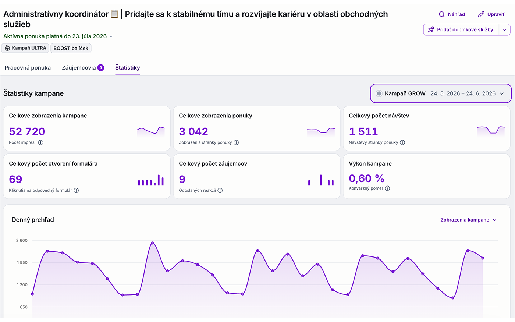
Task: Click the Štatistiky kampane heading
Action: point(33,93)
